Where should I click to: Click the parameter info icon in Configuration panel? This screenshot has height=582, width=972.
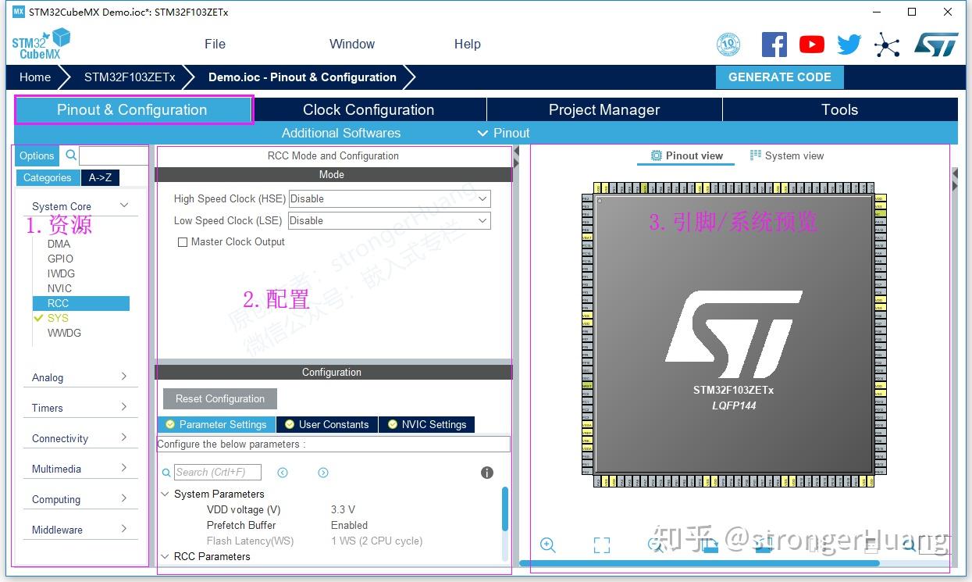[x=487, y=472]
